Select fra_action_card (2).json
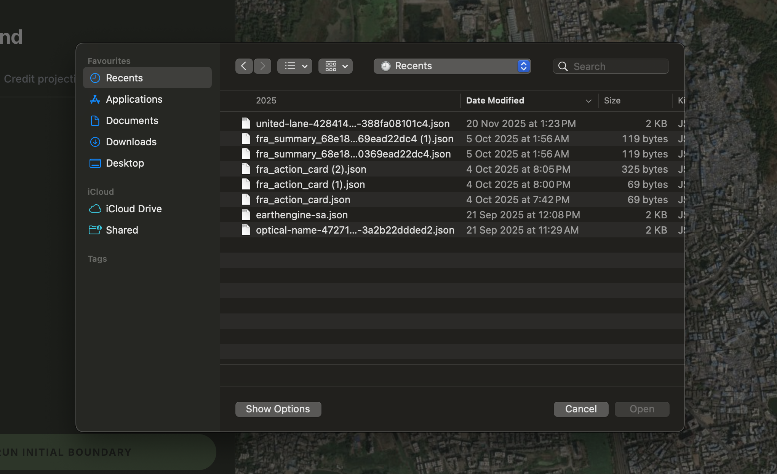The height and width of the screenshot is (474, 777). click(452, 169)
